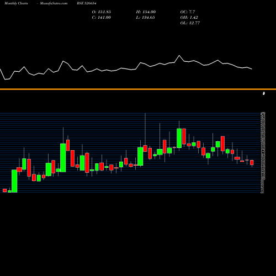
Task: Click the "OL: 12.77" reading
Action: [190, 23]
